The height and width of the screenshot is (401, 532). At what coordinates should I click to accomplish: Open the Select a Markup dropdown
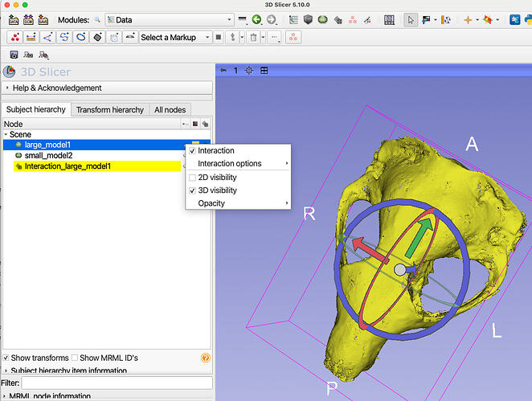click(174, 37)
